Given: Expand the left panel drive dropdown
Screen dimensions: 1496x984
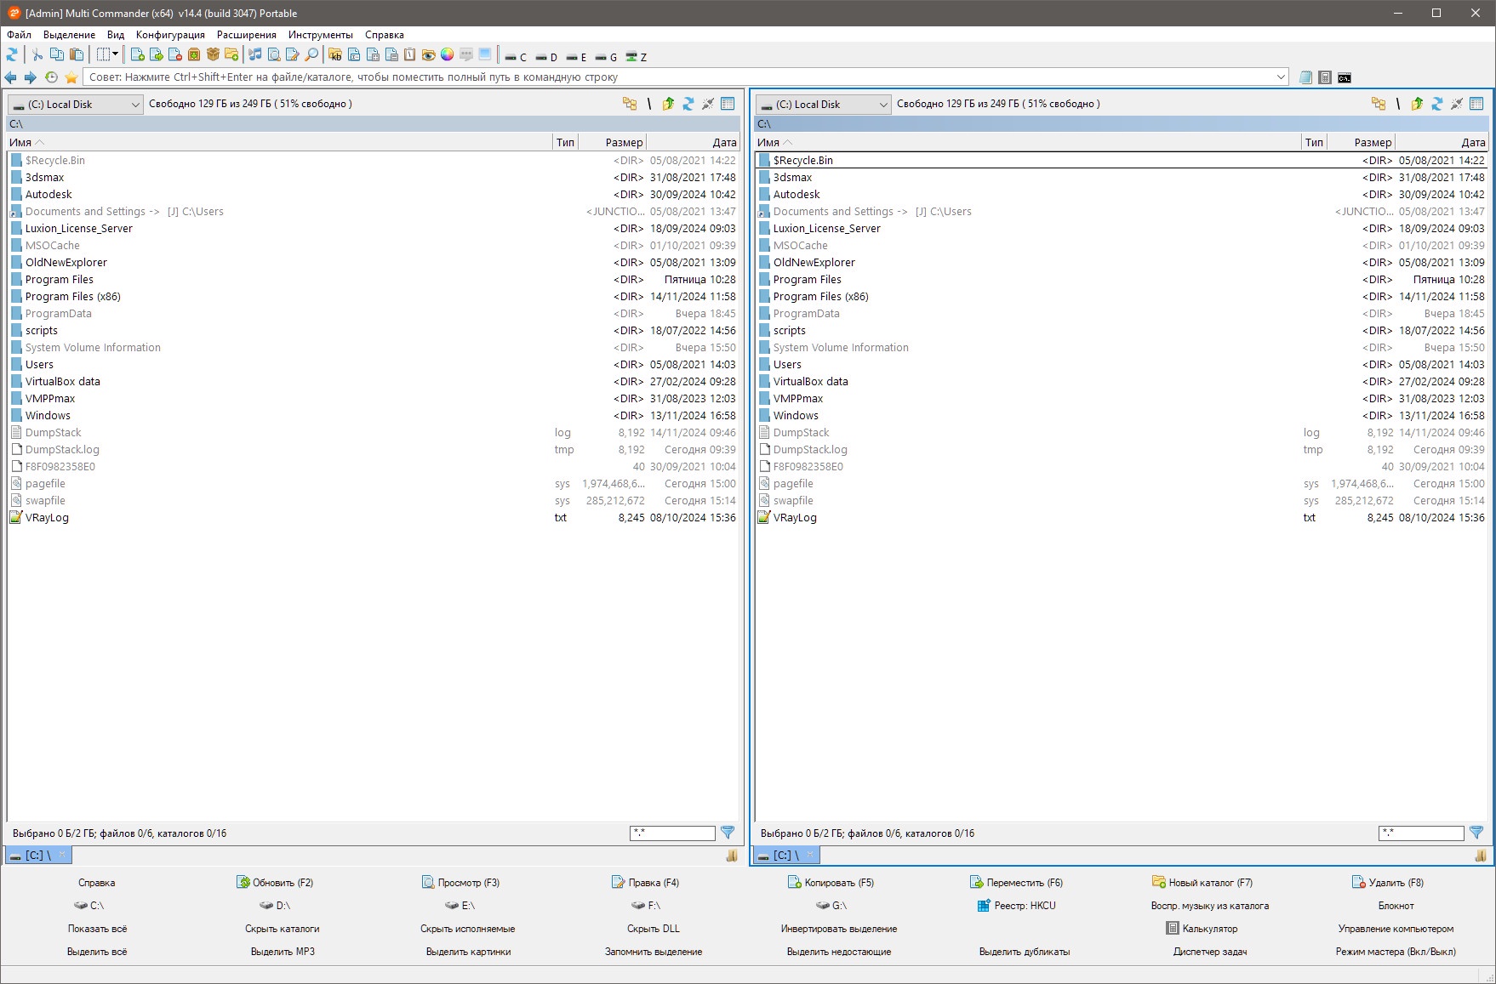Looking at the screenshot, I should pyautogui.click(x=135, y=105).
